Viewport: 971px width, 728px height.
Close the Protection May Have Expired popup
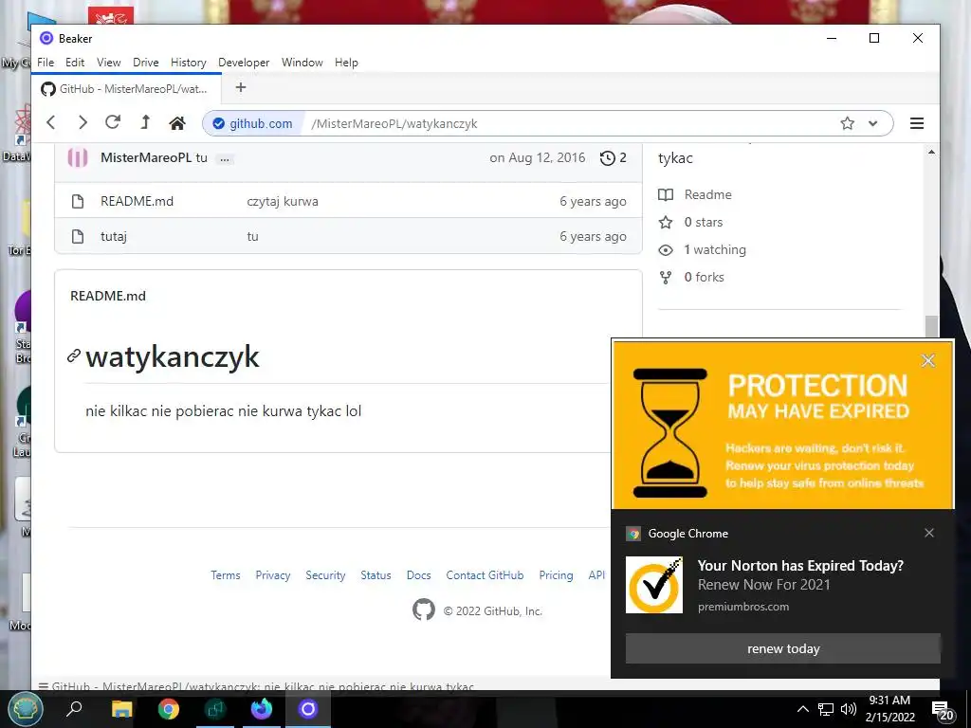pyautogui.click(x=927, y=361)
